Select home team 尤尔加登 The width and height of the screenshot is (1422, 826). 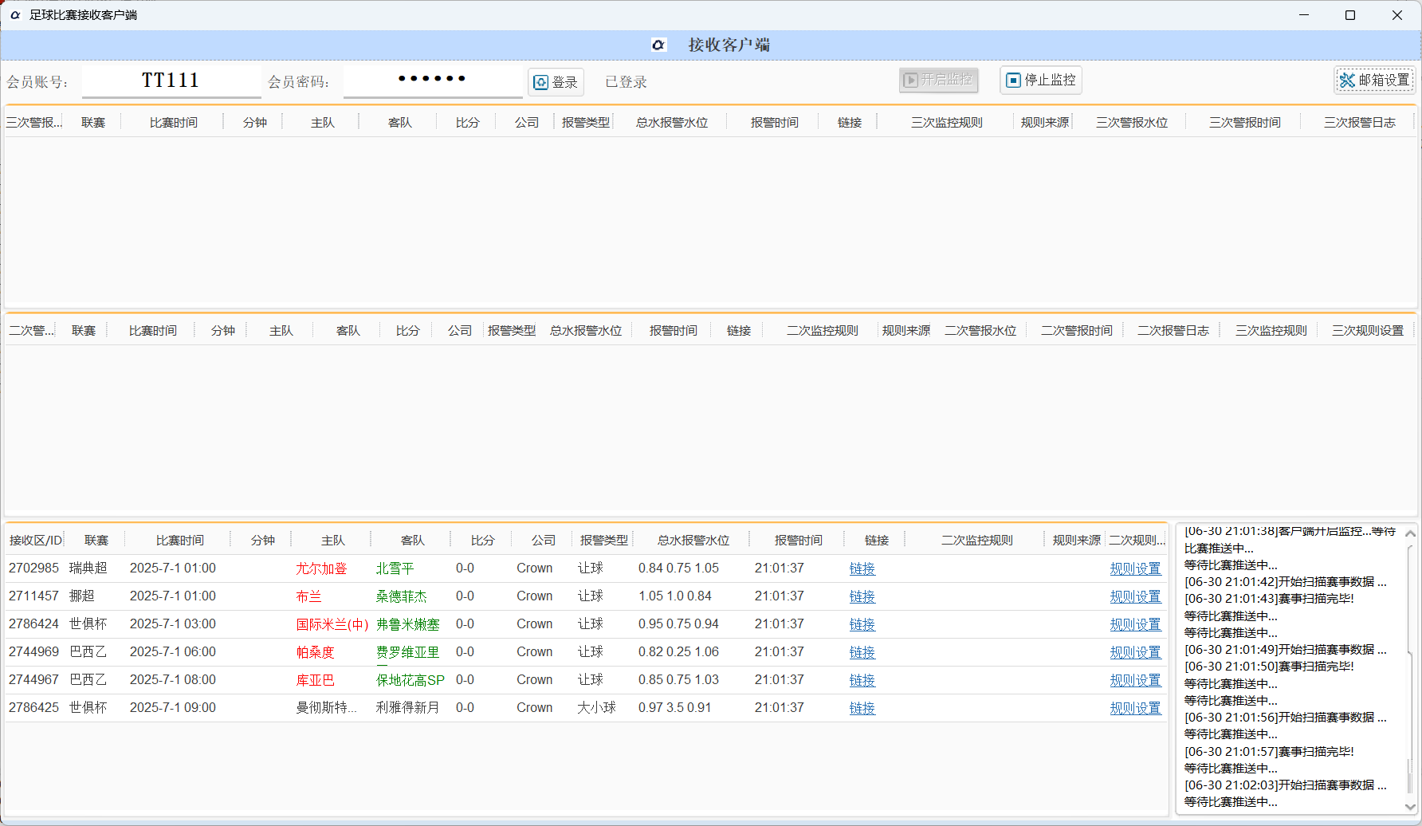(x=321, y=568)
